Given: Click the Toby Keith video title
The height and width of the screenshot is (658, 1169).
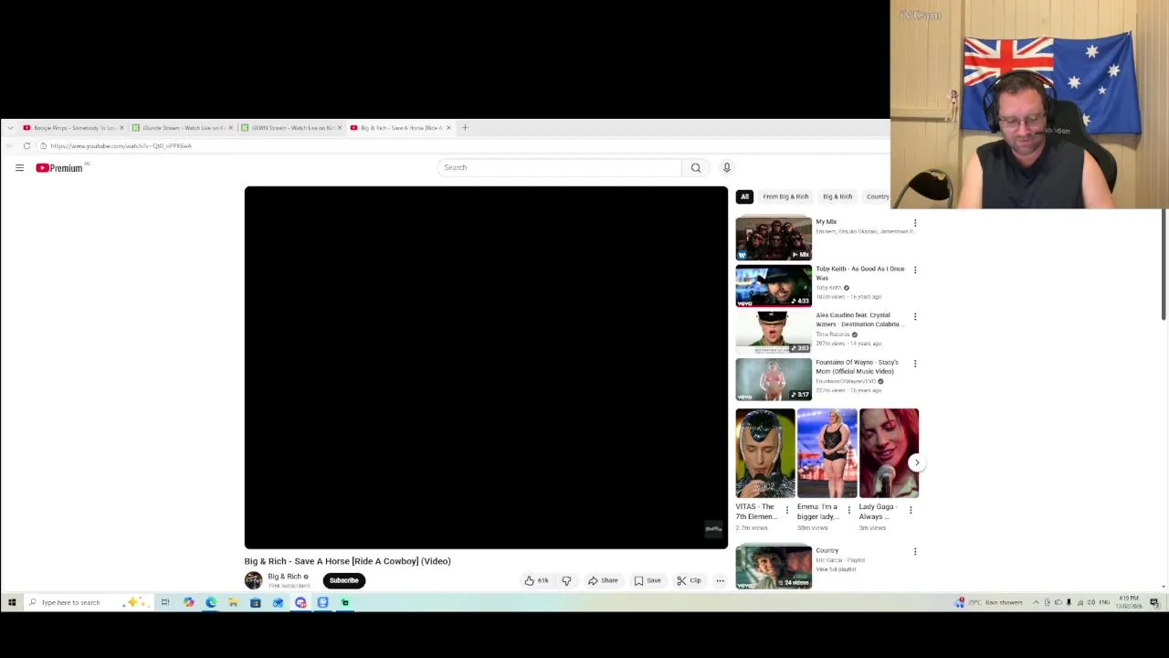Looking at the screenshot, I should pyautogui.click(x=859, y=273).
